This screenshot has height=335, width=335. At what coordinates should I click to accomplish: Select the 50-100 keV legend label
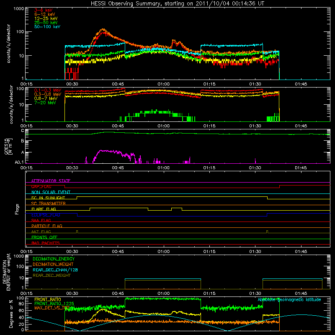tap(47, 27)
